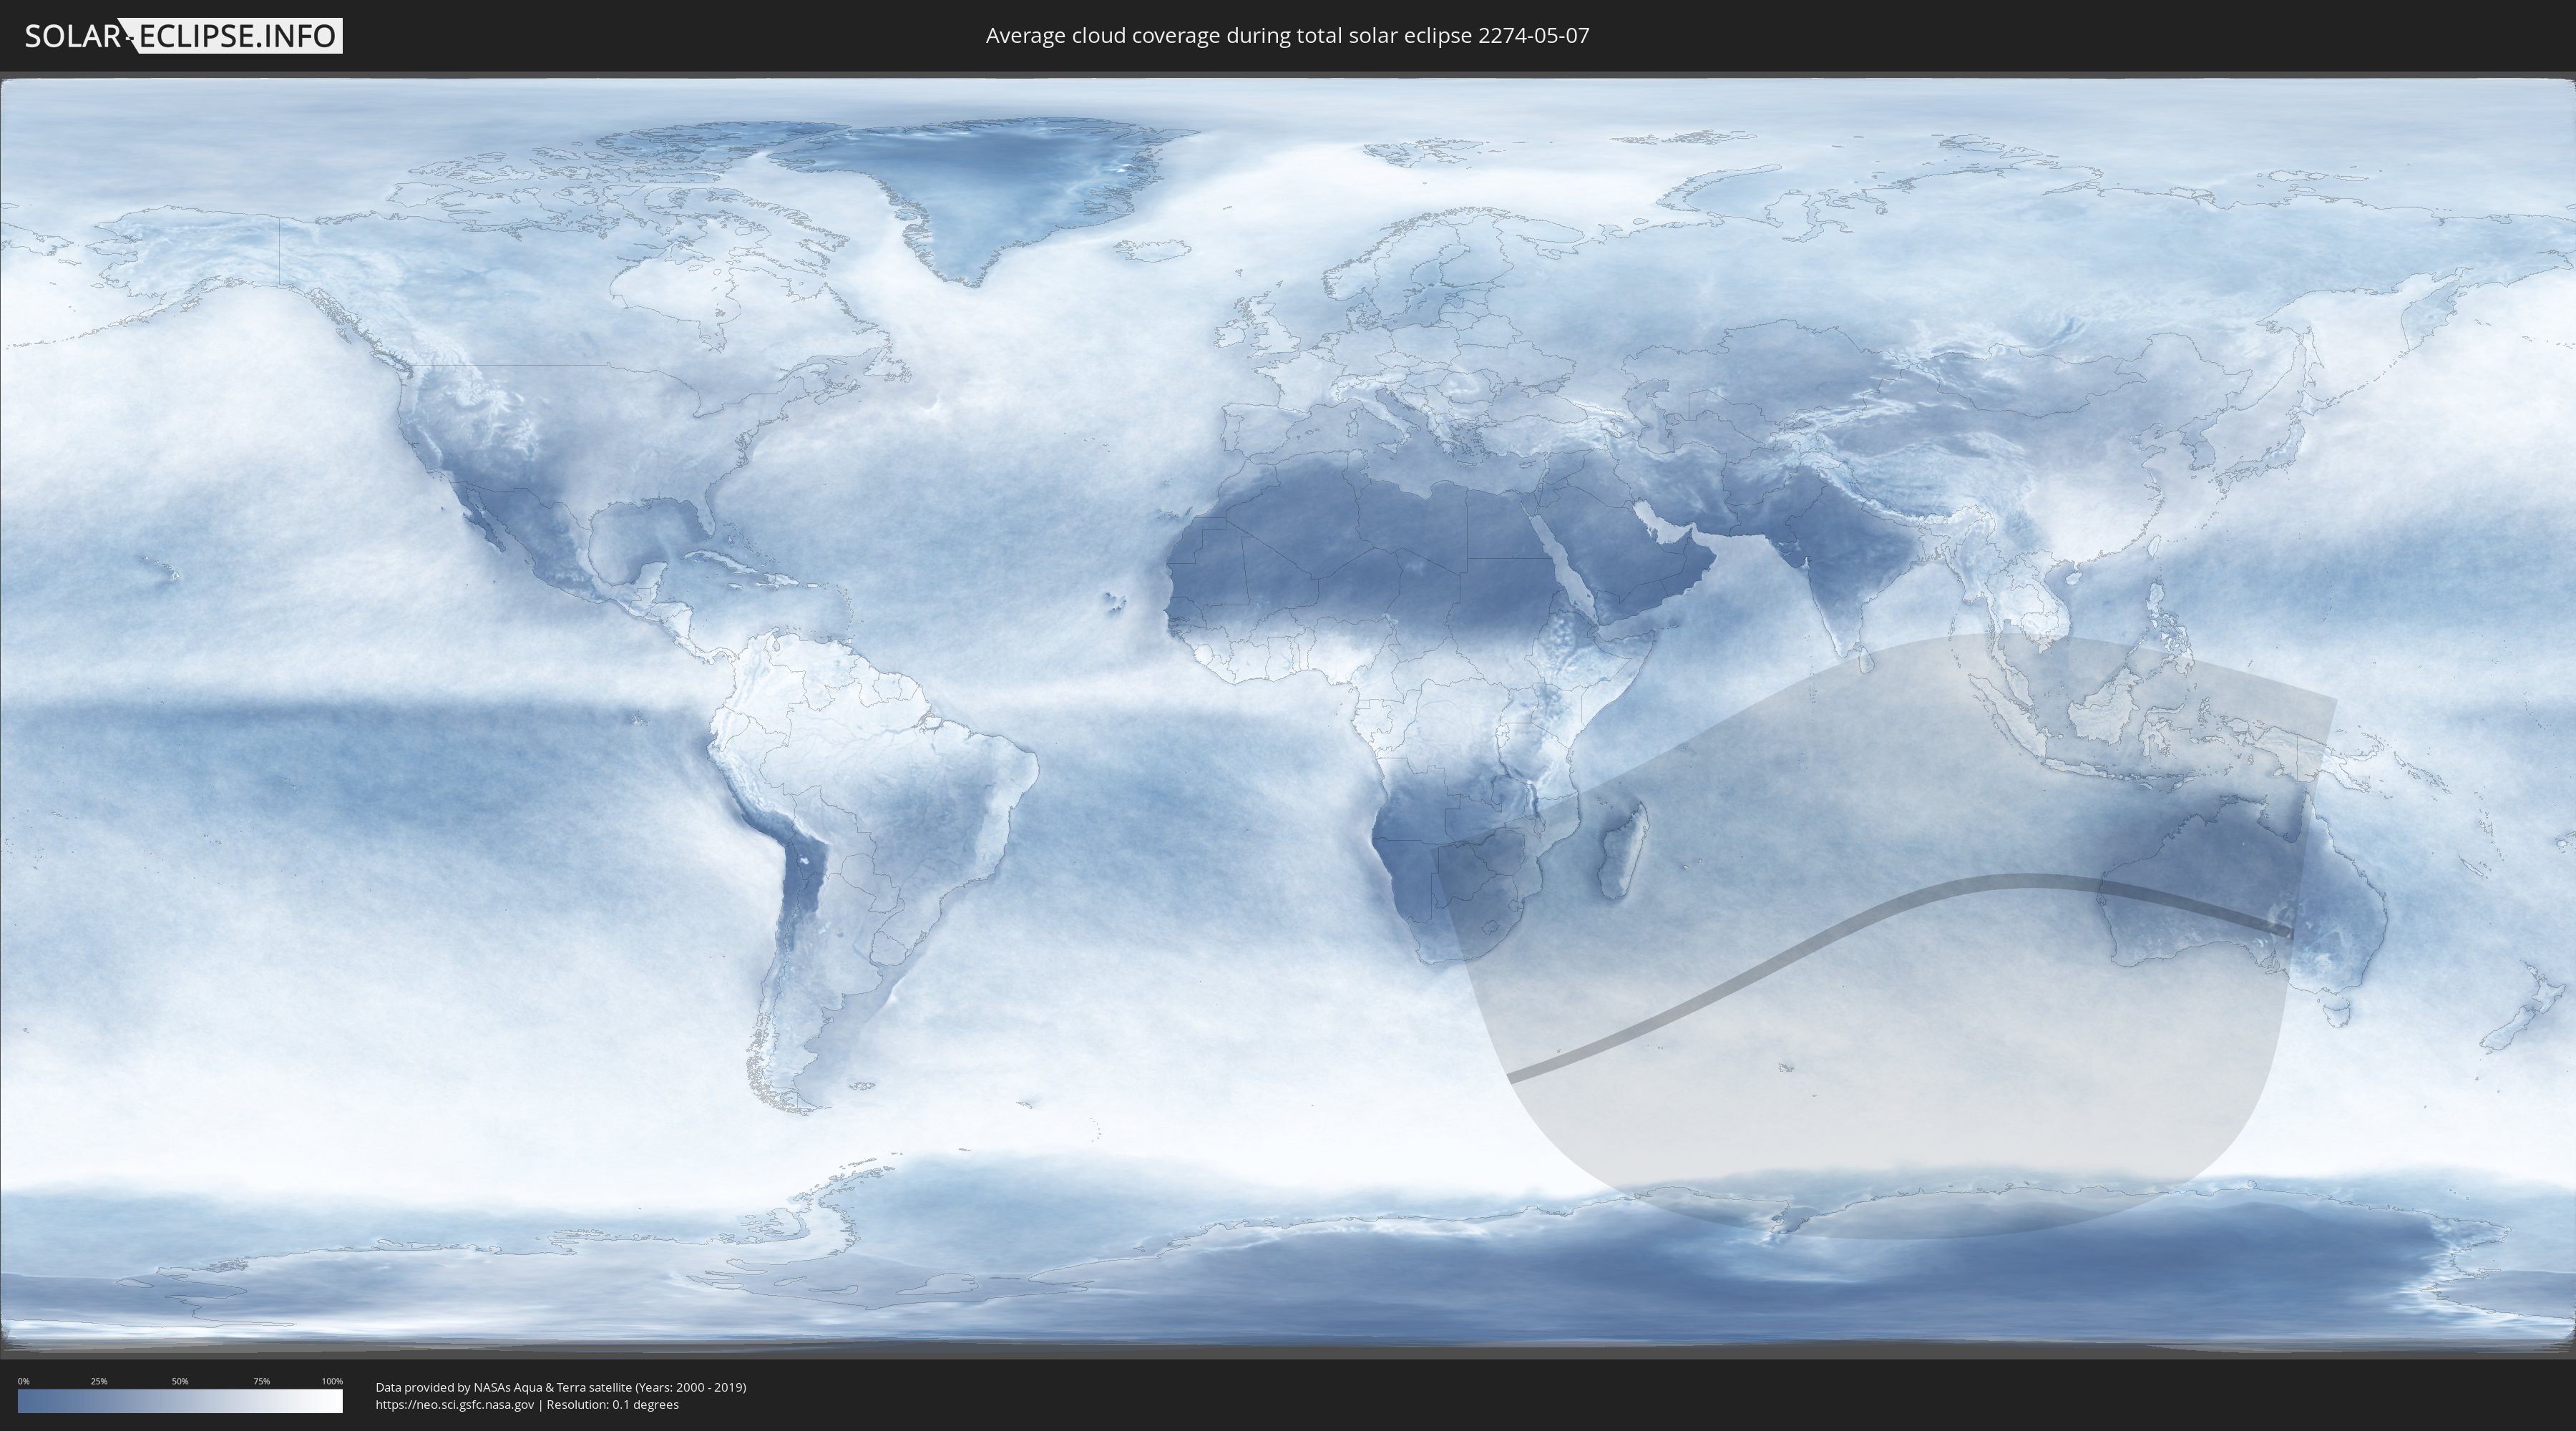Viewport: 2576px width, 1431px height.
Task: Click the '100%' legend label
Action: click(332, 1381)
